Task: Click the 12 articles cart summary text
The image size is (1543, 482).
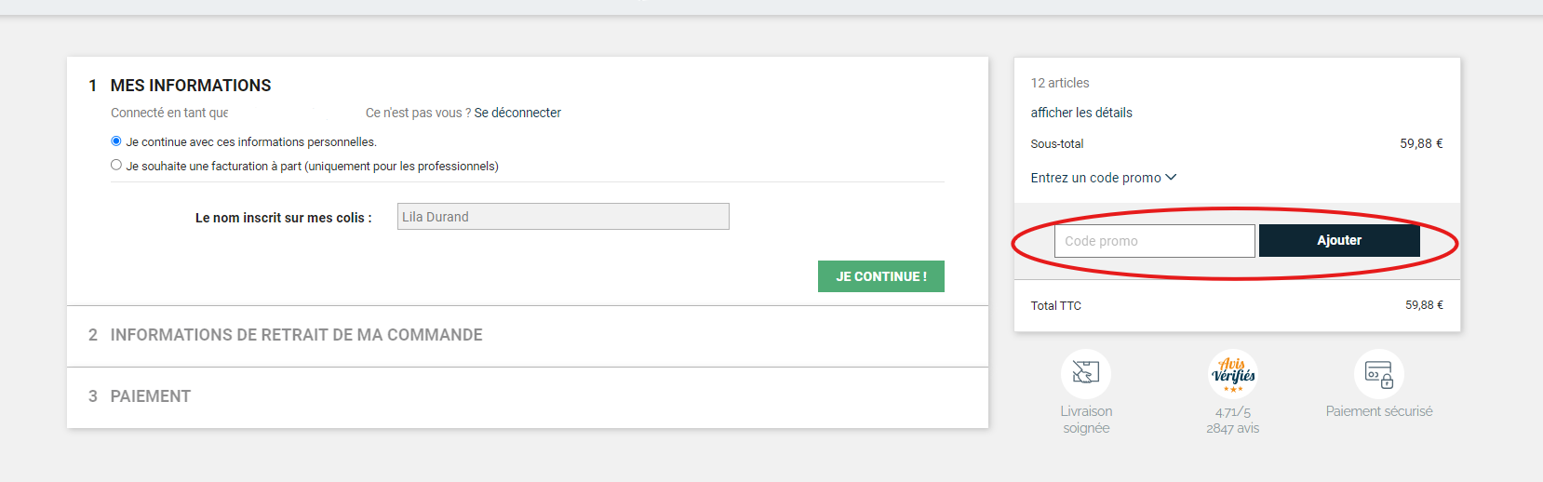Action: [x=1059, y=83]
